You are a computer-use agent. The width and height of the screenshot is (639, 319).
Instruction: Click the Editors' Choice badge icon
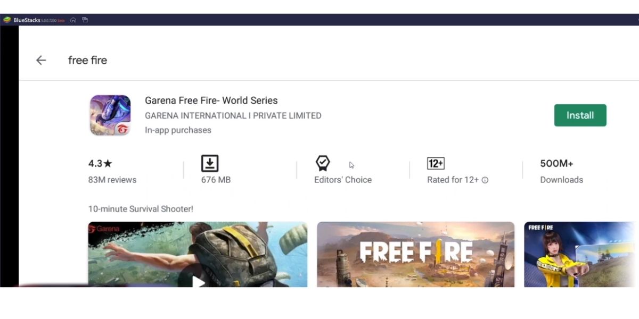tap(323, 163)
